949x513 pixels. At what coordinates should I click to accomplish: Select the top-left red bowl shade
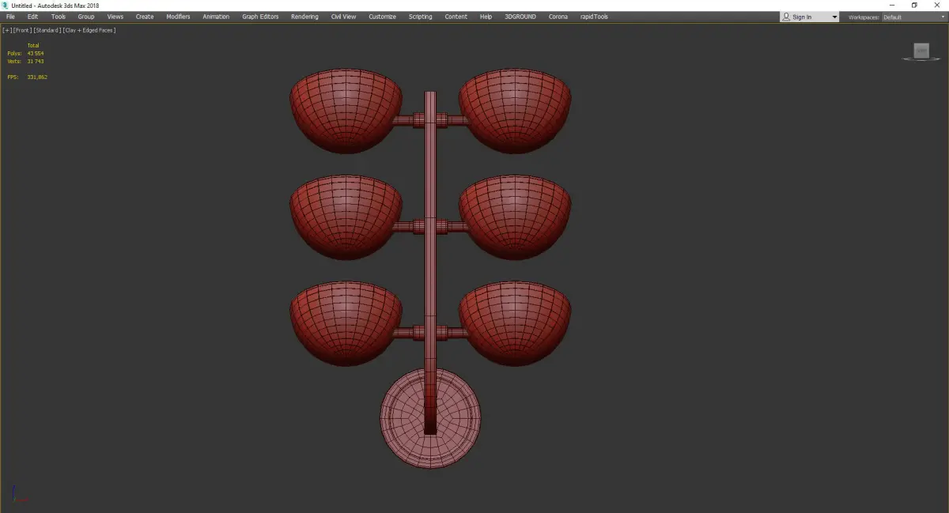point(346,111)
